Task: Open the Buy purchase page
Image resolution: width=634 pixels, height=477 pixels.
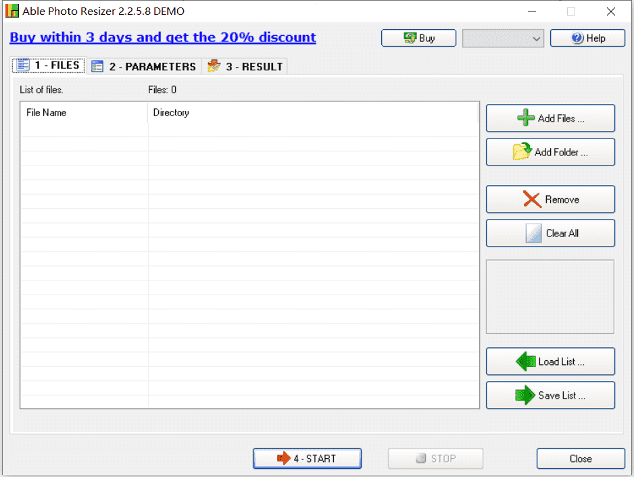Action: [418, 38]
